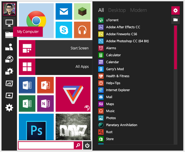Viewport: 185px width, 152px height.
Task: Click the uTorrent list icon
Action: (x=101, y=20)
